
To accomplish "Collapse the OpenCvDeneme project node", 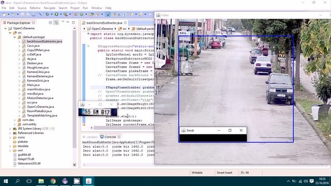I will [6, 28].
